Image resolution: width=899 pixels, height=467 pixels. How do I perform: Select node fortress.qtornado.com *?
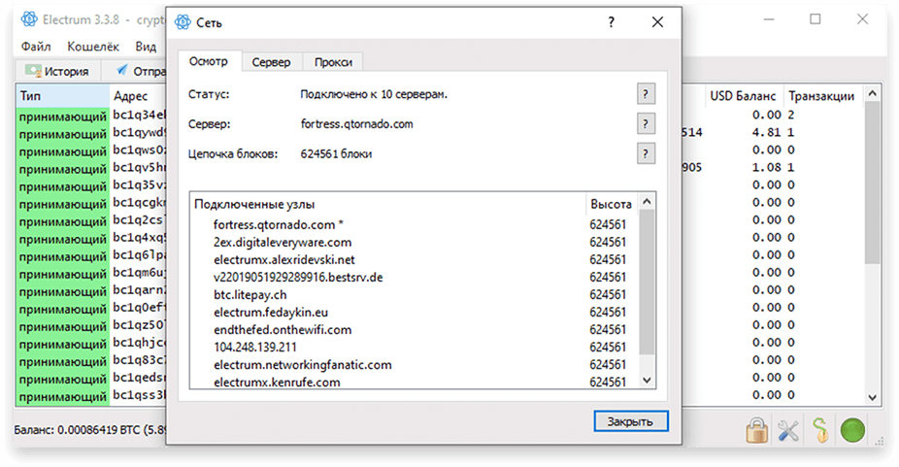pos(279,225)
